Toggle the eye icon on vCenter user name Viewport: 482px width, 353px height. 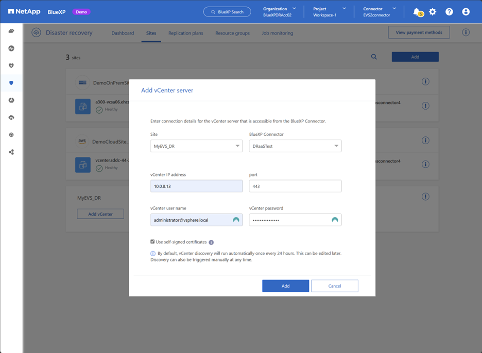click(236, 220)
